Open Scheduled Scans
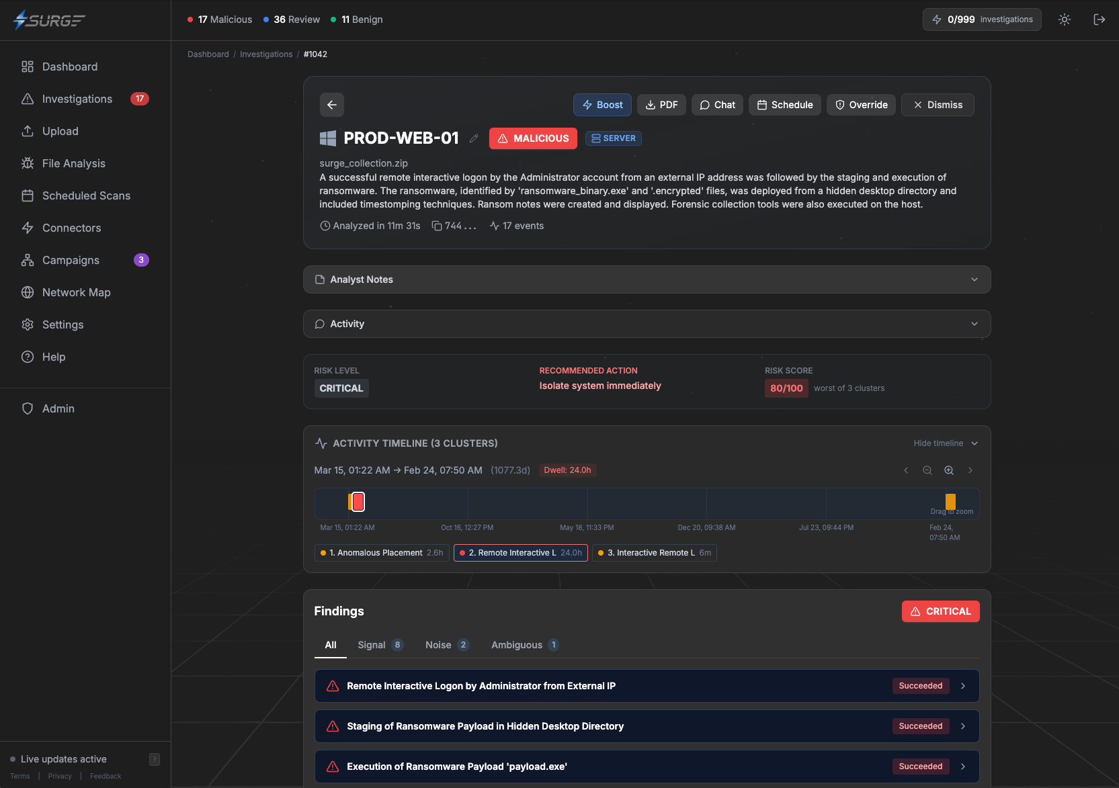The width and height of the screenshot is (1119, 788). click(86, 195)
